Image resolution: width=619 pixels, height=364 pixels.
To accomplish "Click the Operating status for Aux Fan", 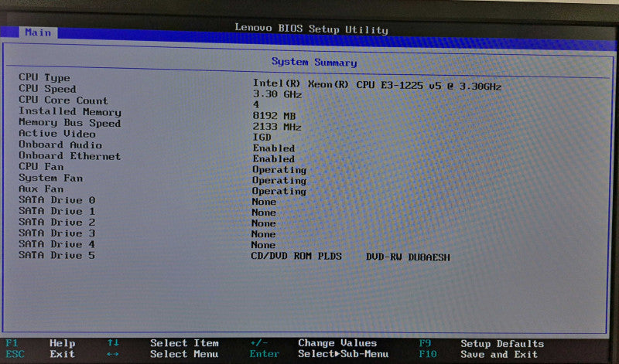I will click(279, 191).
